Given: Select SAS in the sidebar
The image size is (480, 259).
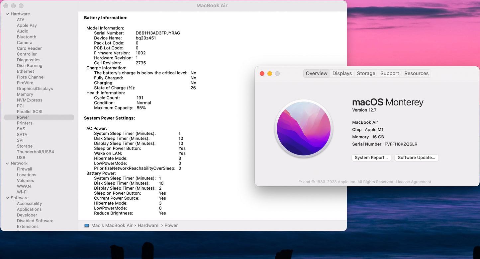Looking at the screenshot, I should coord(21,129).
